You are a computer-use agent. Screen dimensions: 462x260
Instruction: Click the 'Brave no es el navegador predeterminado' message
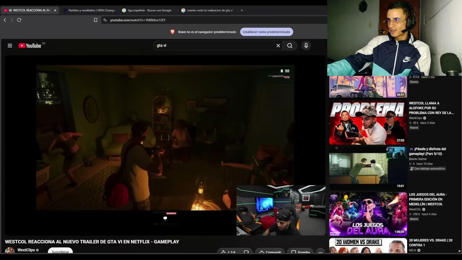[x=207, y=32]
